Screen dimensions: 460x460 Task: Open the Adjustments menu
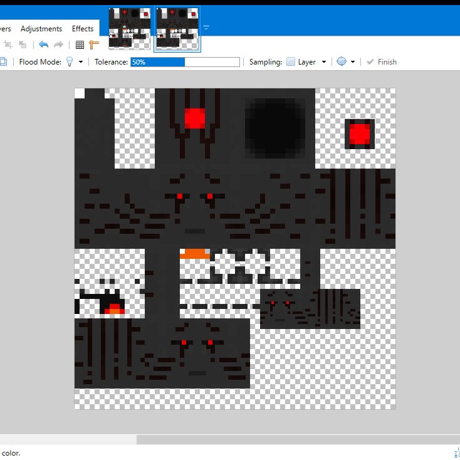41,29
